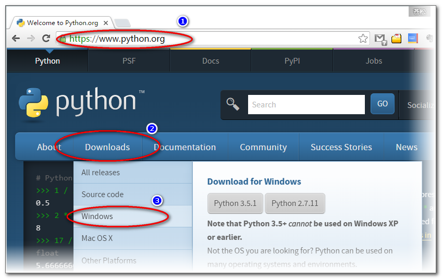
Task: Download Python 3.5.1 button
Action: pos(235,203)
